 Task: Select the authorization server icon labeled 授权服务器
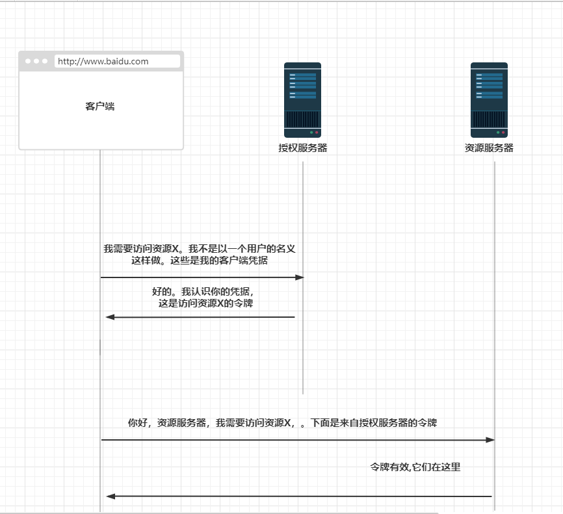[302, 100]
